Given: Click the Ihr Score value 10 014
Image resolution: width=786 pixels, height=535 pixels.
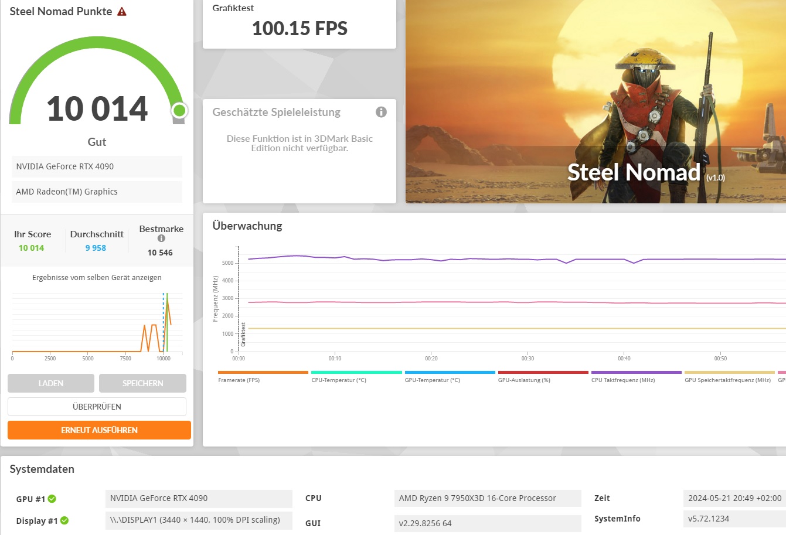Looking at the screenshot, I should (x=31, y=248).
